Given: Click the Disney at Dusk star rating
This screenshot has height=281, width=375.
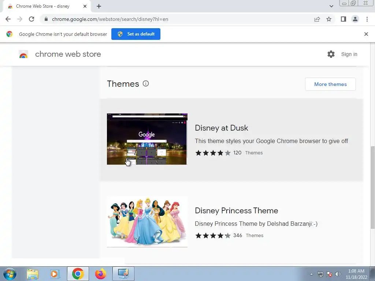Looking at the screenshot, I should pos(213,153).
